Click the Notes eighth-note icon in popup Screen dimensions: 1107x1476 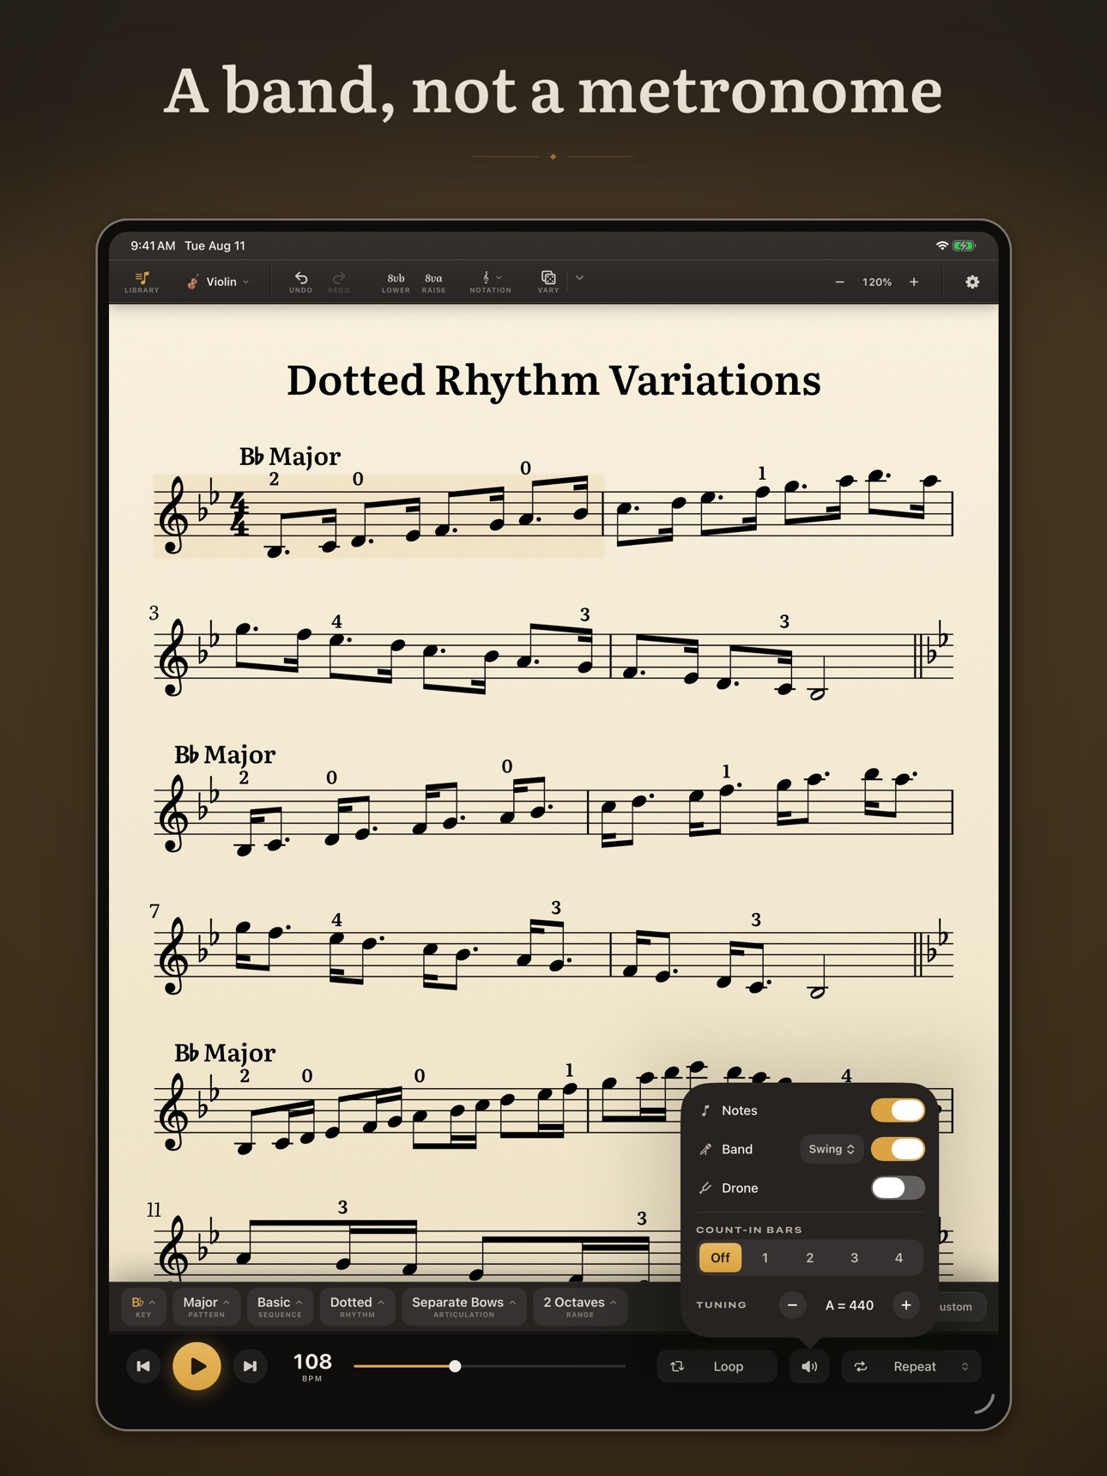click(705, 1110)
